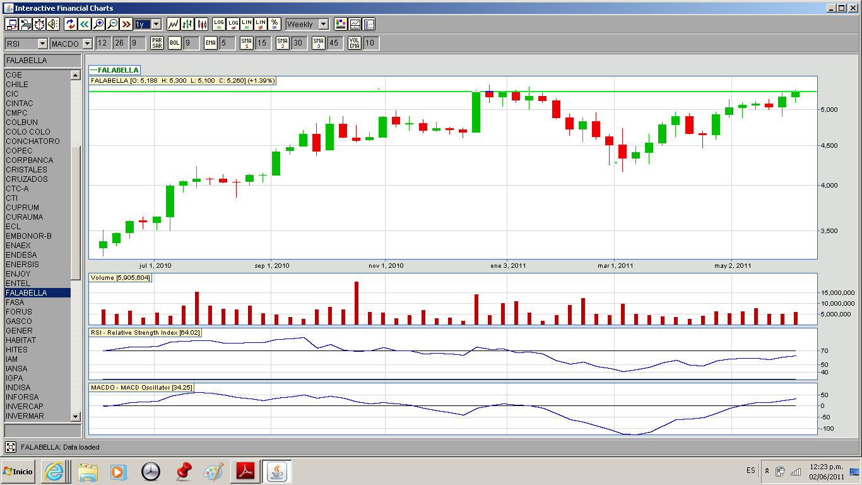Select ENTEL in the stock list
Screen dimensions: 862x485
pos(18,284)
